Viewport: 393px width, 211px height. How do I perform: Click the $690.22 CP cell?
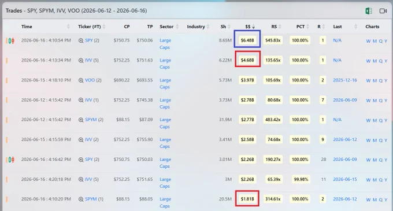point(121,80)
